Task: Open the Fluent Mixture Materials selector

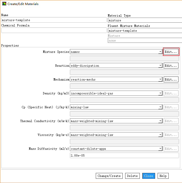Action: pos(145,31)
